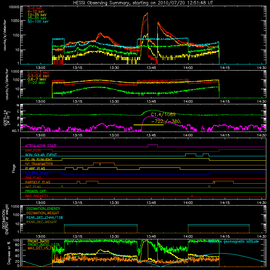Click the SC_TRANSMITTER flag label

click(39, 164)
